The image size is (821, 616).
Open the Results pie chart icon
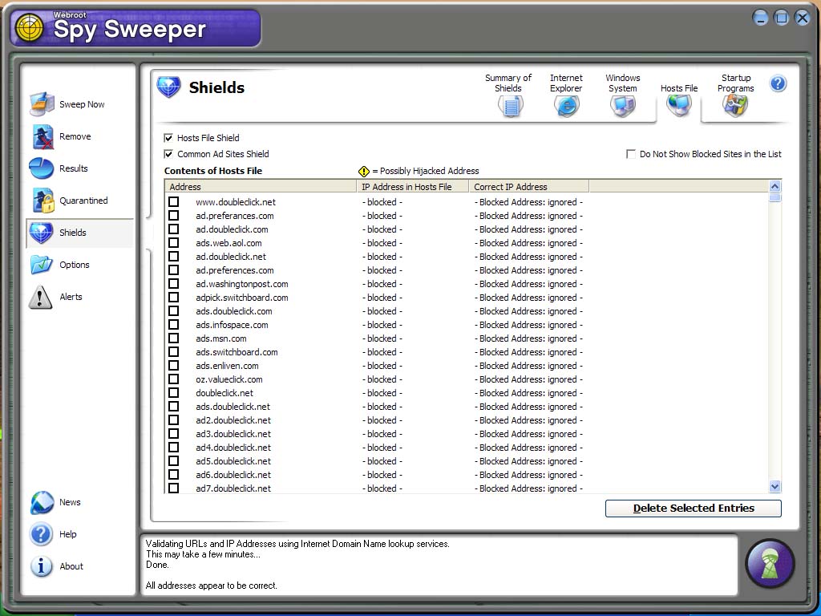click(x=42, y=168)
